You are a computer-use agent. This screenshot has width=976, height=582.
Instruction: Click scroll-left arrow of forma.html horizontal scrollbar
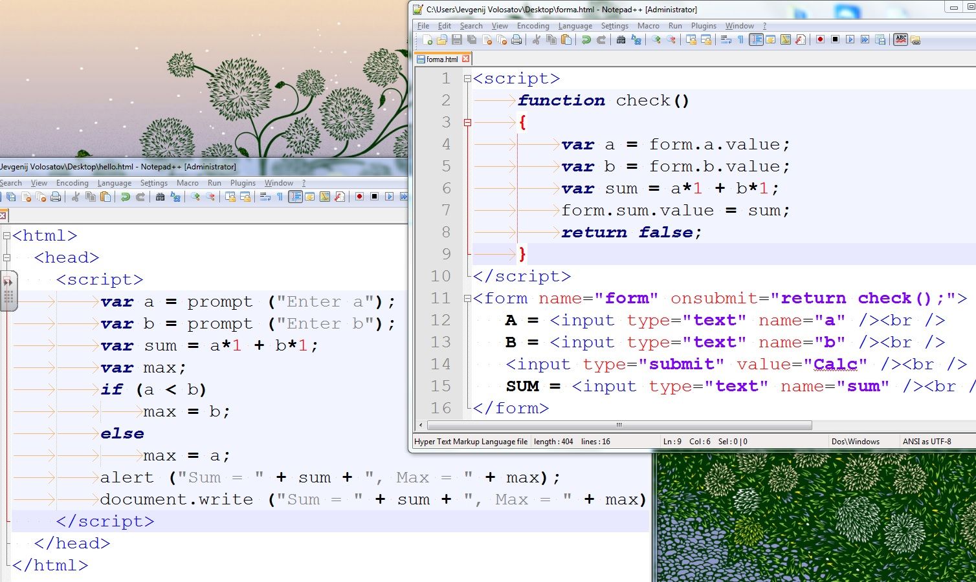[x=421, y=425]
